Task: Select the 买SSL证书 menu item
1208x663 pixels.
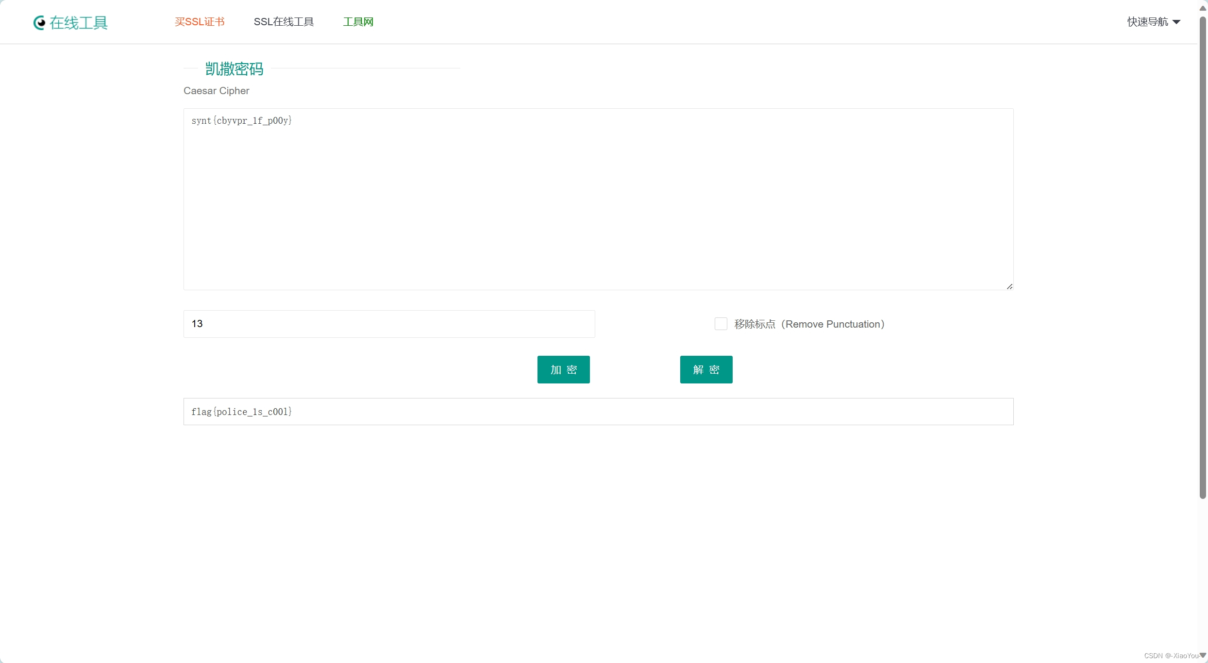Action: click(x=199, y=22)
